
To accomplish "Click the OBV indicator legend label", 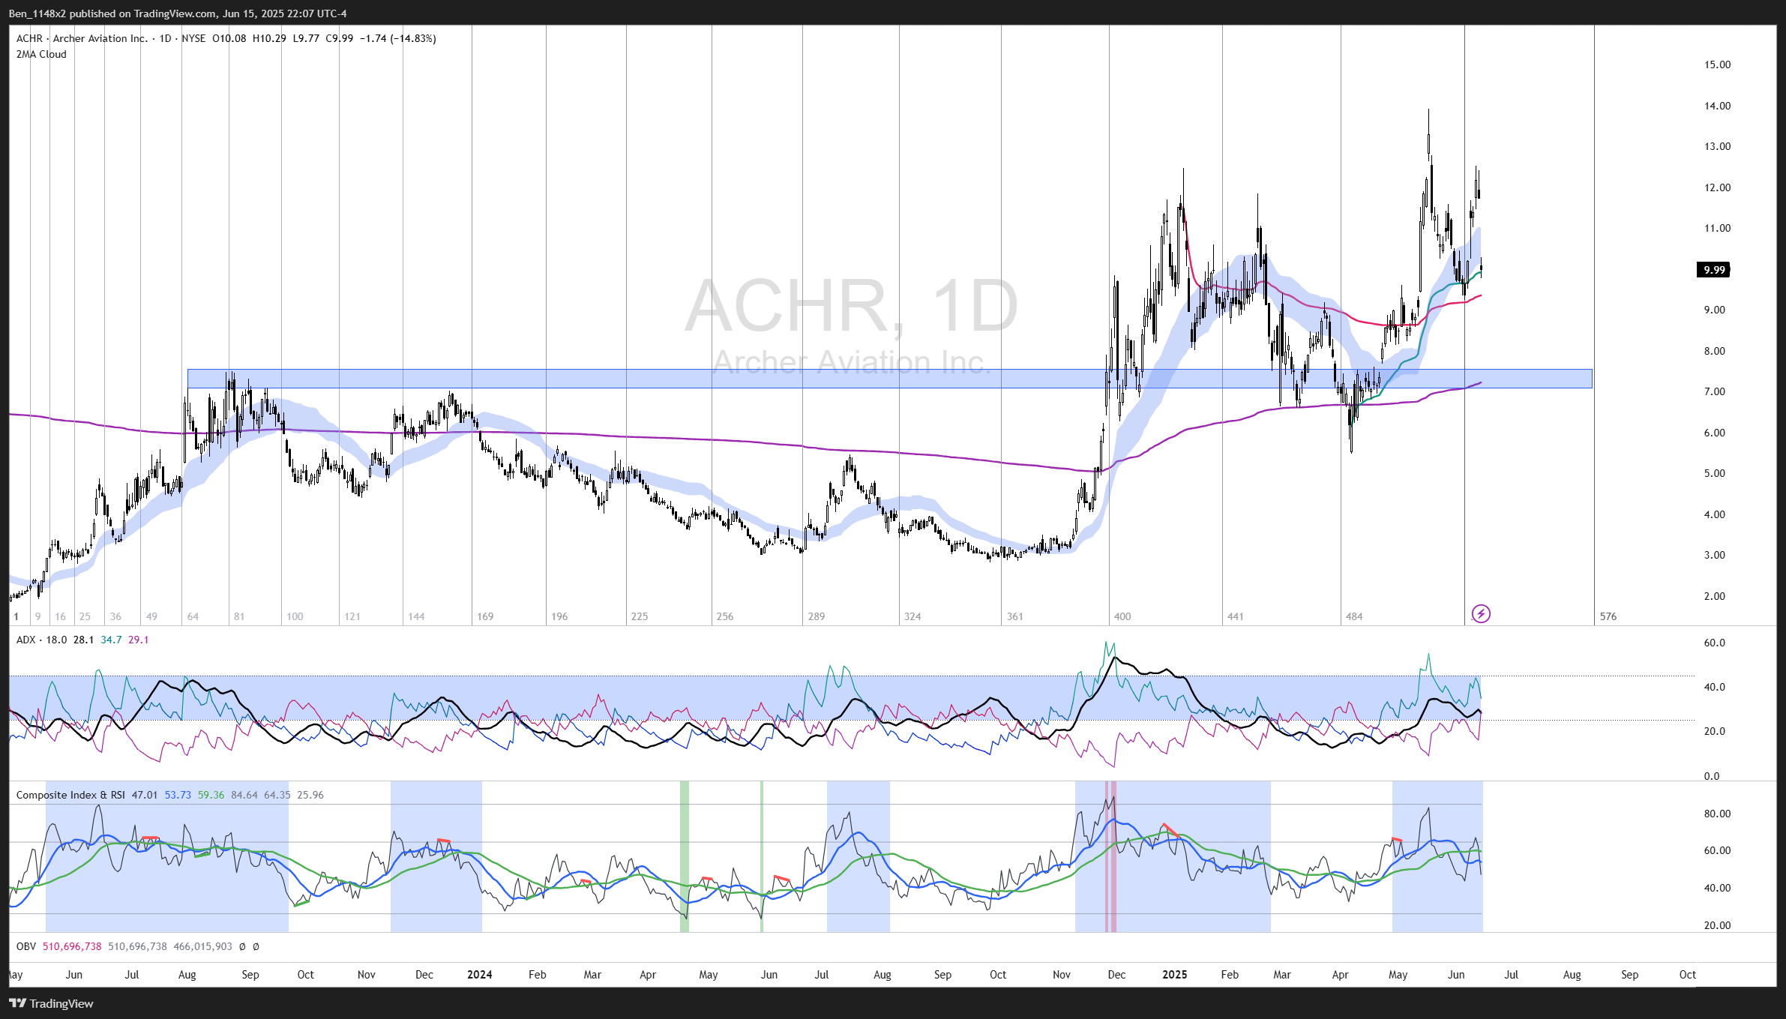I will point(26,946).
